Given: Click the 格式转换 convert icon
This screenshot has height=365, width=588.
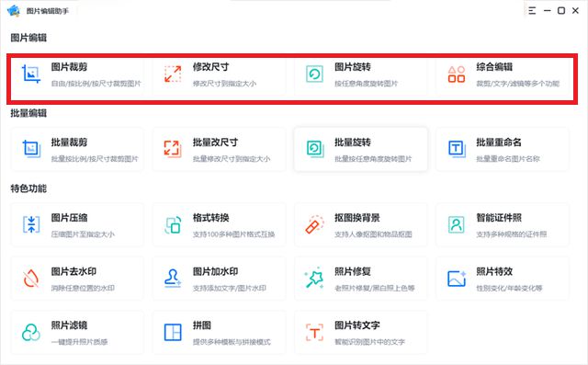Looking at the screenshot, I should pos(173,224).
